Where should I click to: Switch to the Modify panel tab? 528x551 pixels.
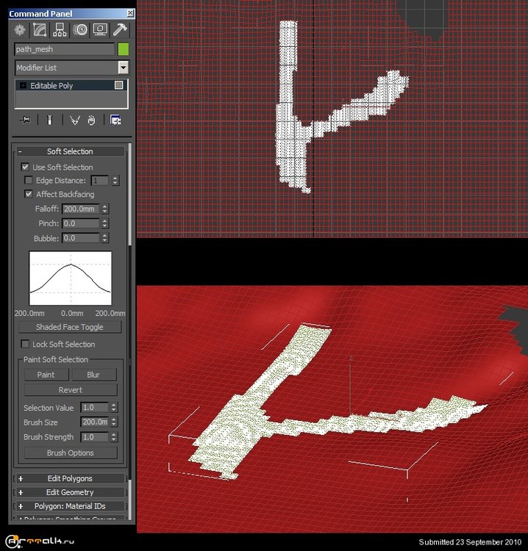tap(40, 30)
